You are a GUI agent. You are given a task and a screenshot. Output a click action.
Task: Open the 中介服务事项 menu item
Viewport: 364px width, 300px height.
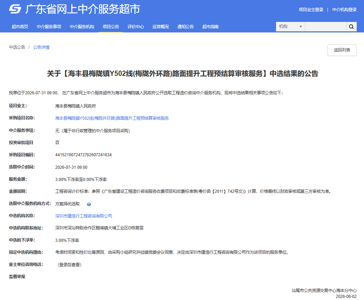[49, 27]
